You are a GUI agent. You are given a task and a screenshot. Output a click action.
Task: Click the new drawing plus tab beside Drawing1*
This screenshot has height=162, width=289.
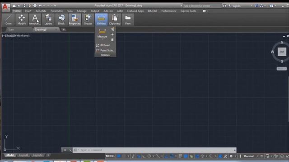pos(64,30)
